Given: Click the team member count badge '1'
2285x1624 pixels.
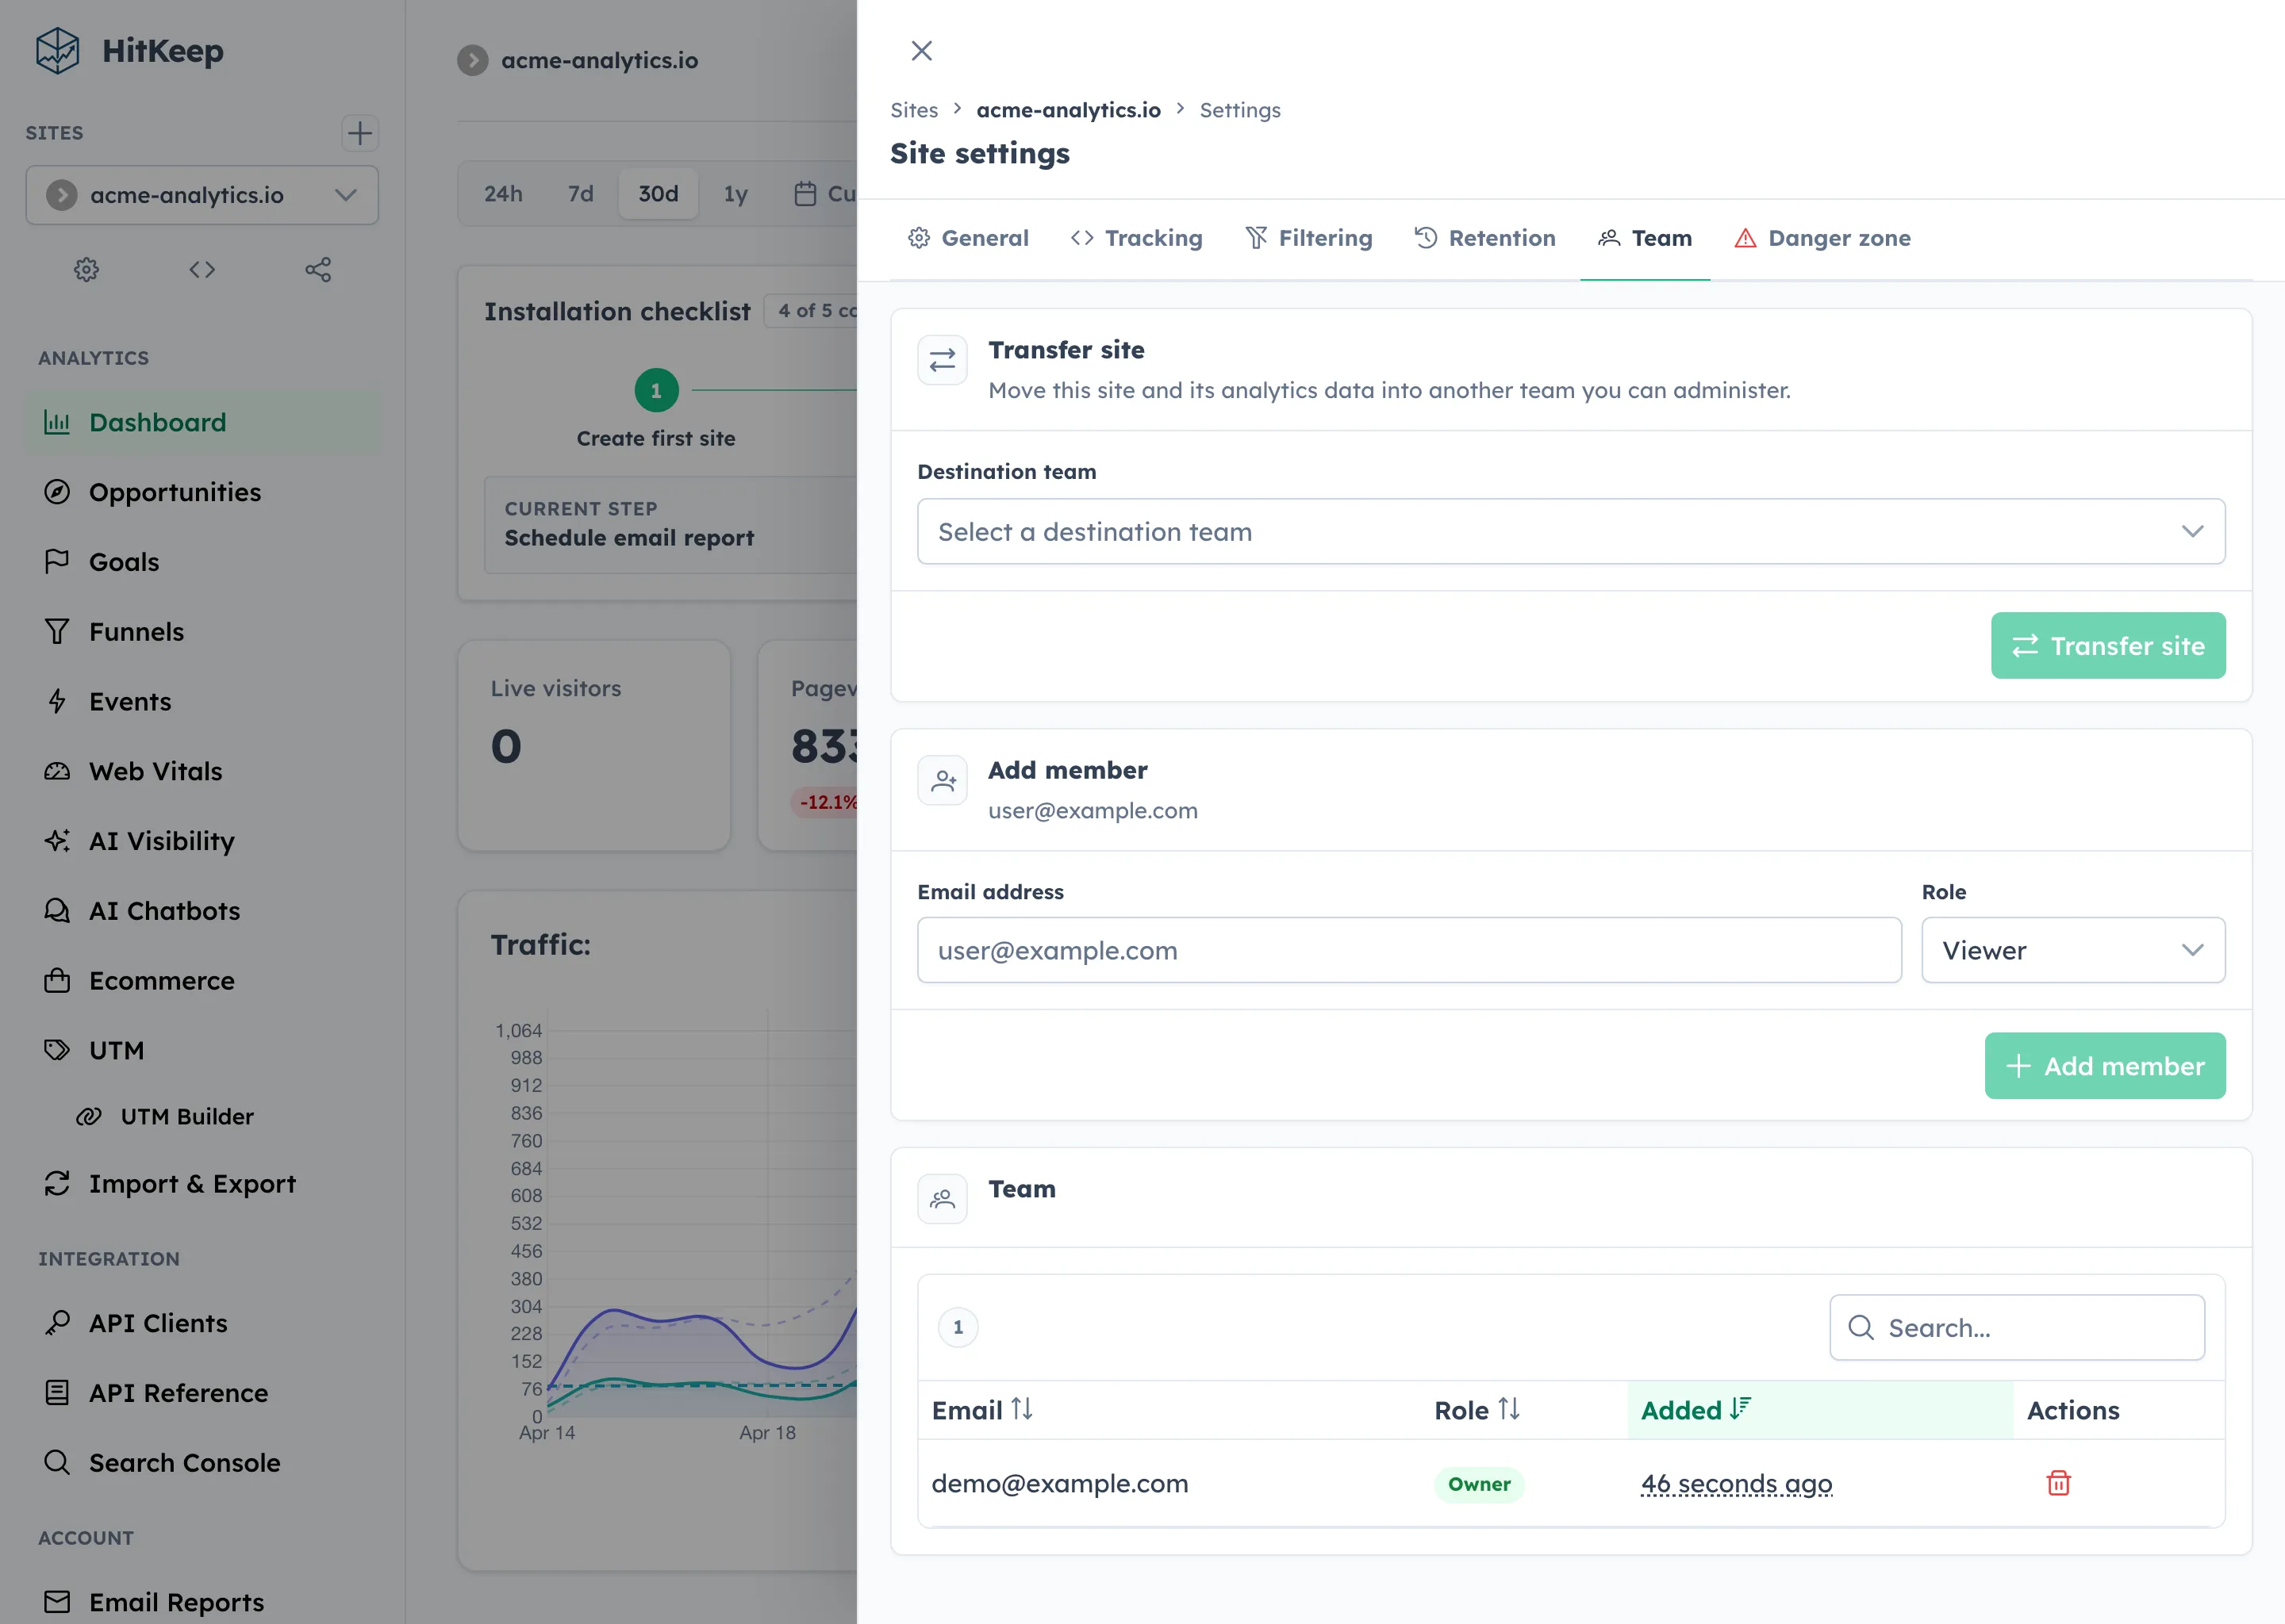Looking at the screenshot, I should pyautogui.click(x=958, y=1327).
